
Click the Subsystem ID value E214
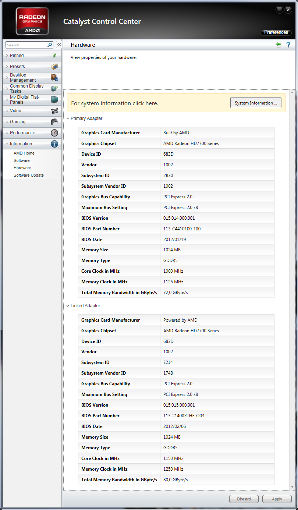click(168, 362)
